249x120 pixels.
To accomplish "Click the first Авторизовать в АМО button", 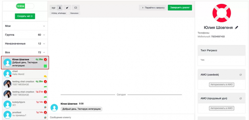I will pos(221,85).
